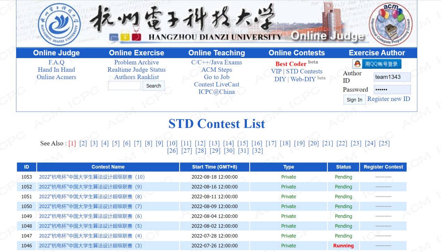Open contest 1053 superleague (10) link
The height and width of the screenshot is (252, 441).
pyautogui.click(x=92, y=177)
